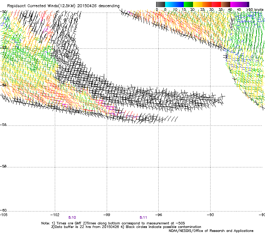Click the purple 8:11 swath time label
Image resolution: width=265 pixels, height=233 pixels.
(x=143, y=218)
